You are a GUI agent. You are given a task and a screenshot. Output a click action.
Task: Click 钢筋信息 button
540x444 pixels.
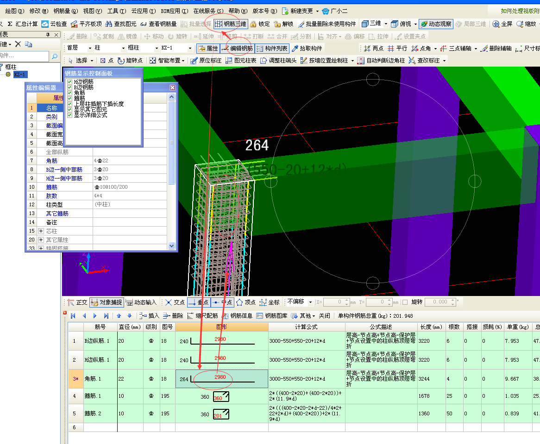(237, 316)
